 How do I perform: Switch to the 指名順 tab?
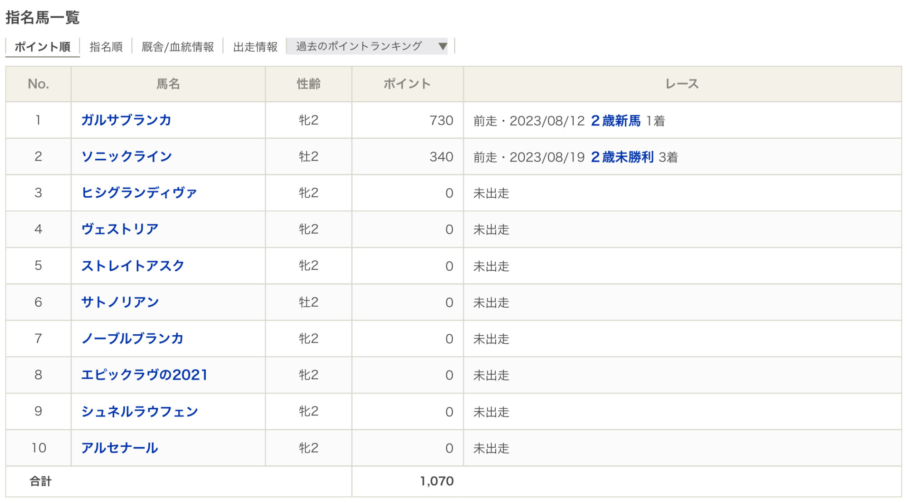[106, 47]
